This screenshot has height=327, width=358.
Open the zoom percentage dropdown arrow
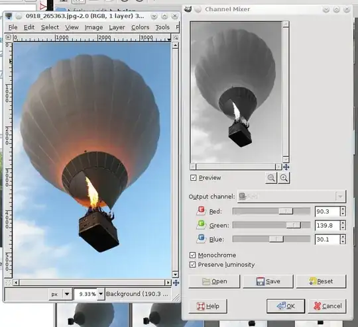click(x=101, y=294)
